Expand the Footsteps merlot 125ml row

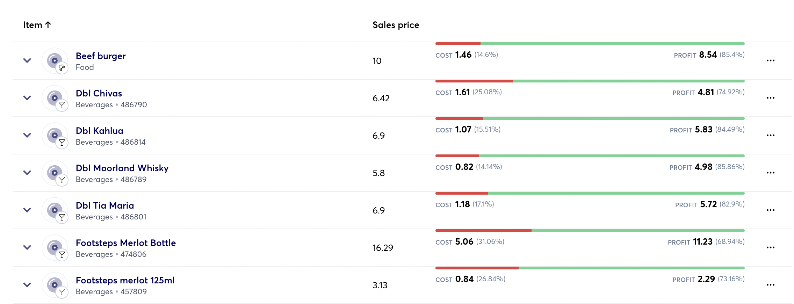(x=27, y=285)
